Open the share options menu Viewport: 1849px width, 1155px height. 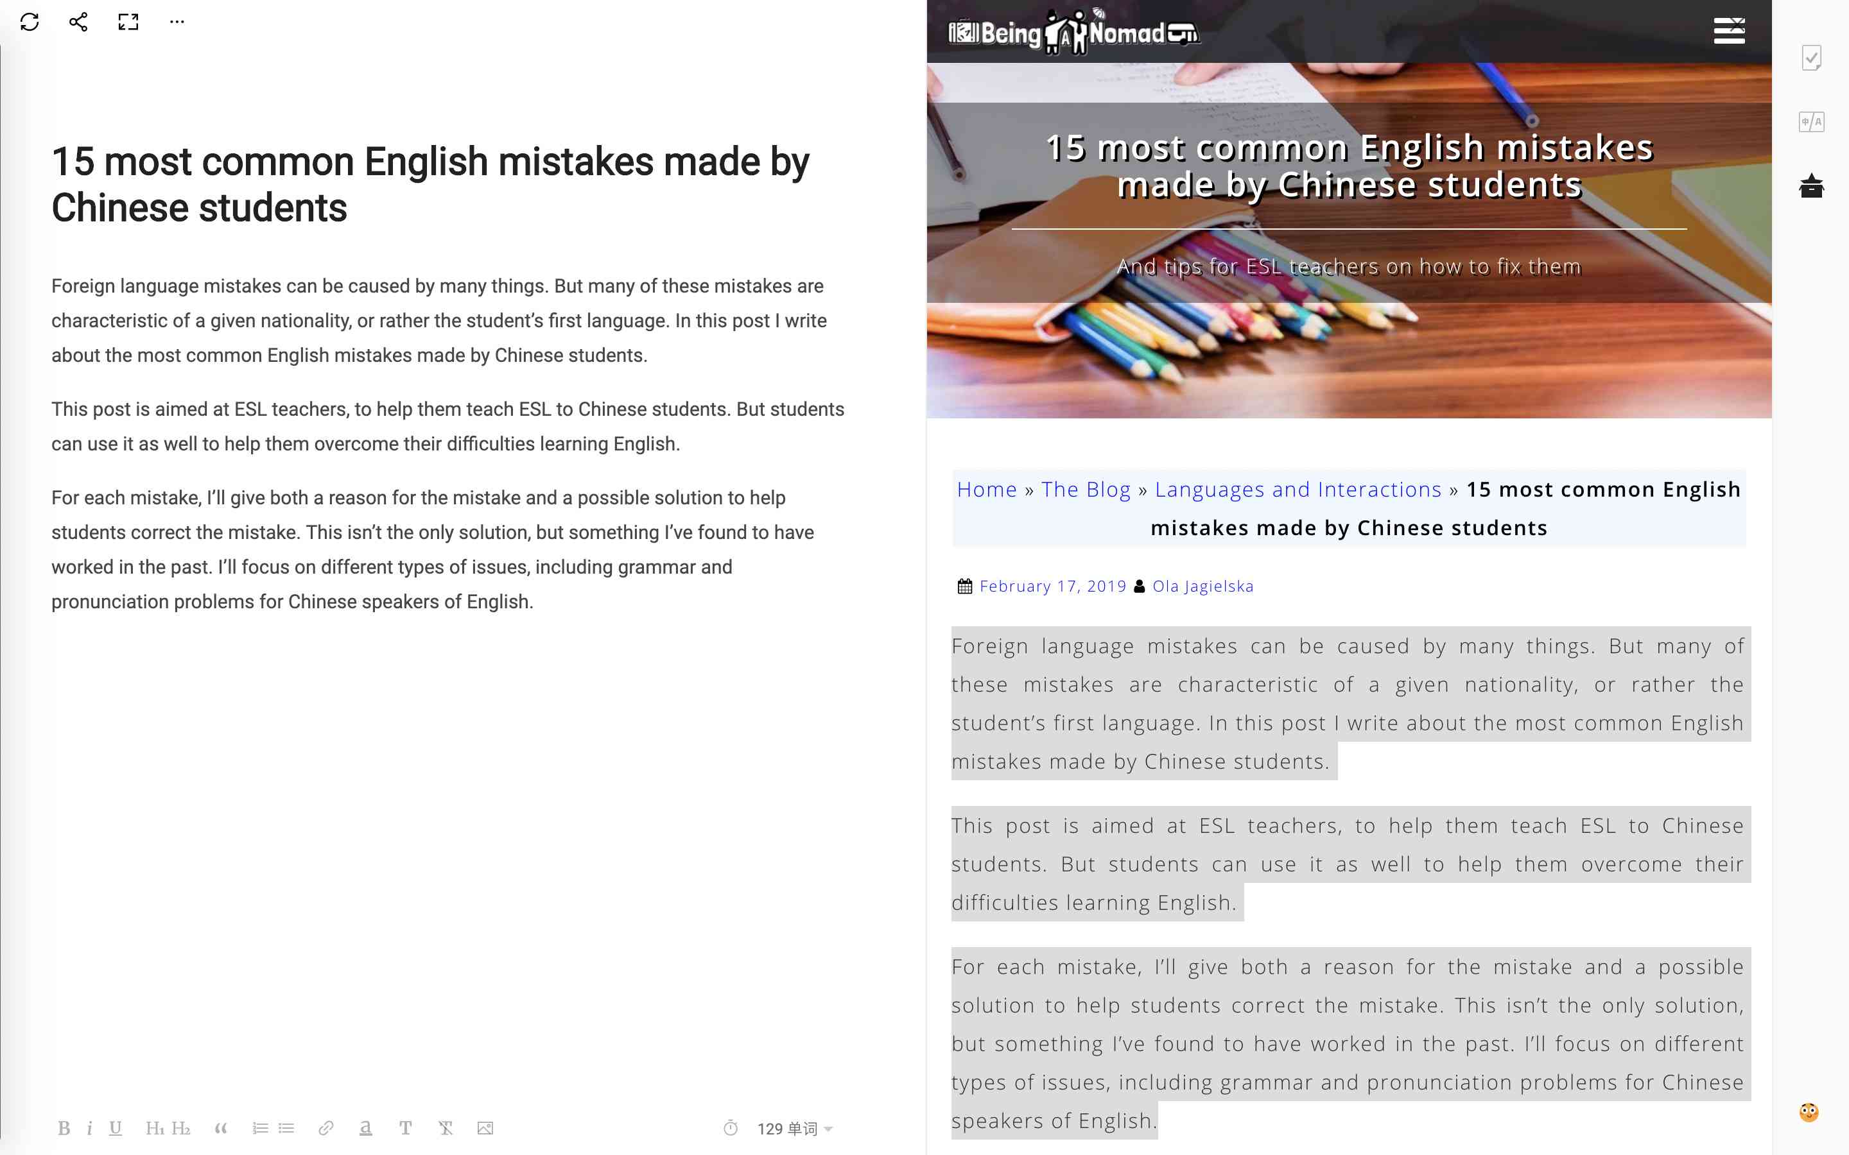point(77,21)
